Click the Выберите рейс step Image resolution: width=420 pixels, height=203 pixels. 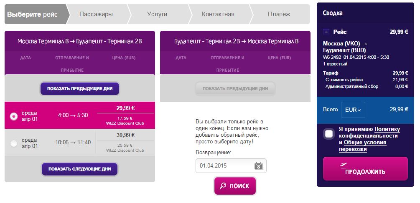point(33,14)
